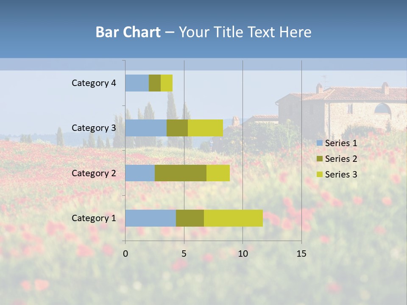Viewport: 407px width, 305px height.
Task: Click the yellow Series 3 bar in Category 3
Action: 205,128
